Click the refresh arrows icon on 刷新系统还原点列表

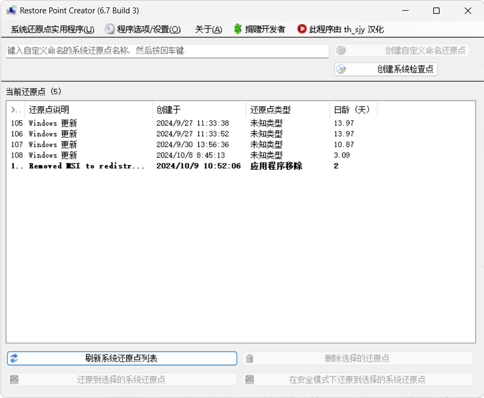coord(14,358)
